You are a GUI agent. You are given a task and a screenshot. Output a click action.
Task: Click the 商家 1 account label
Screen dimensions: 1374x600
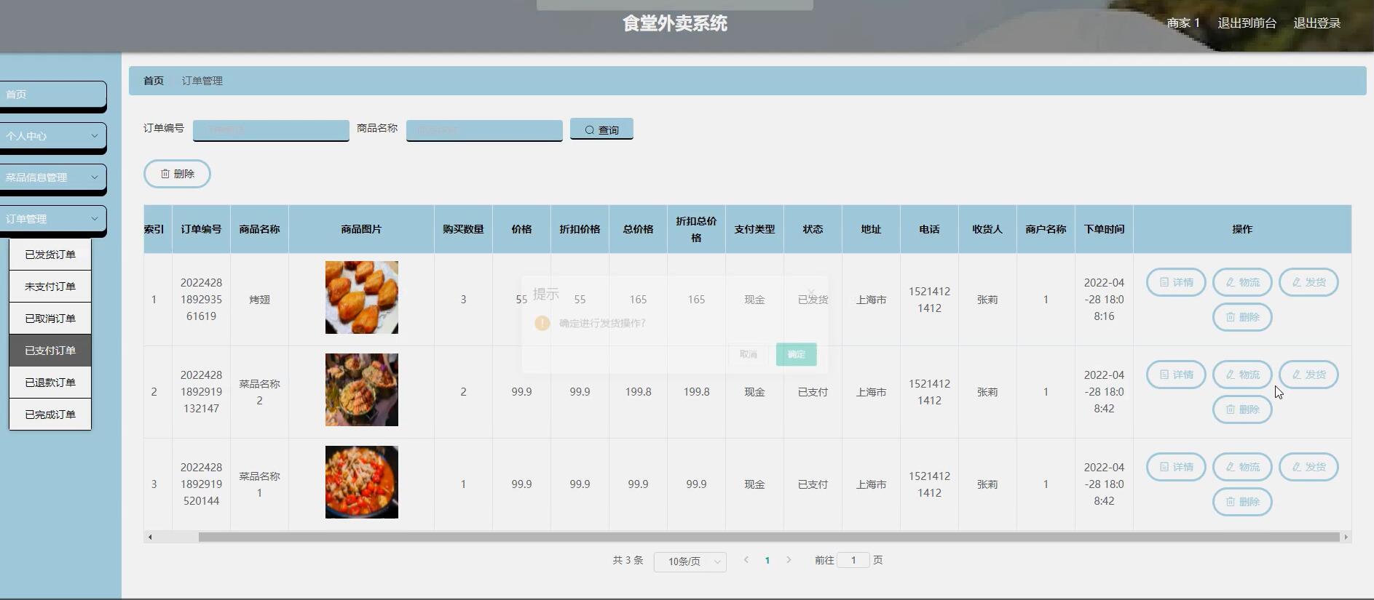[x=1183, y=23]
